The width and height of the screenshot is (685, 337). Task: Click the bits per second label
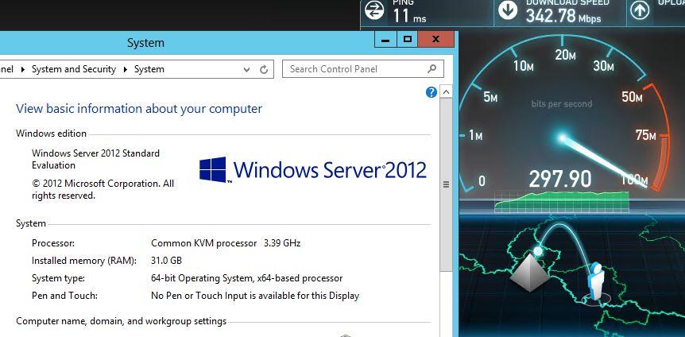pyautogui.click(x=561, y=104)
